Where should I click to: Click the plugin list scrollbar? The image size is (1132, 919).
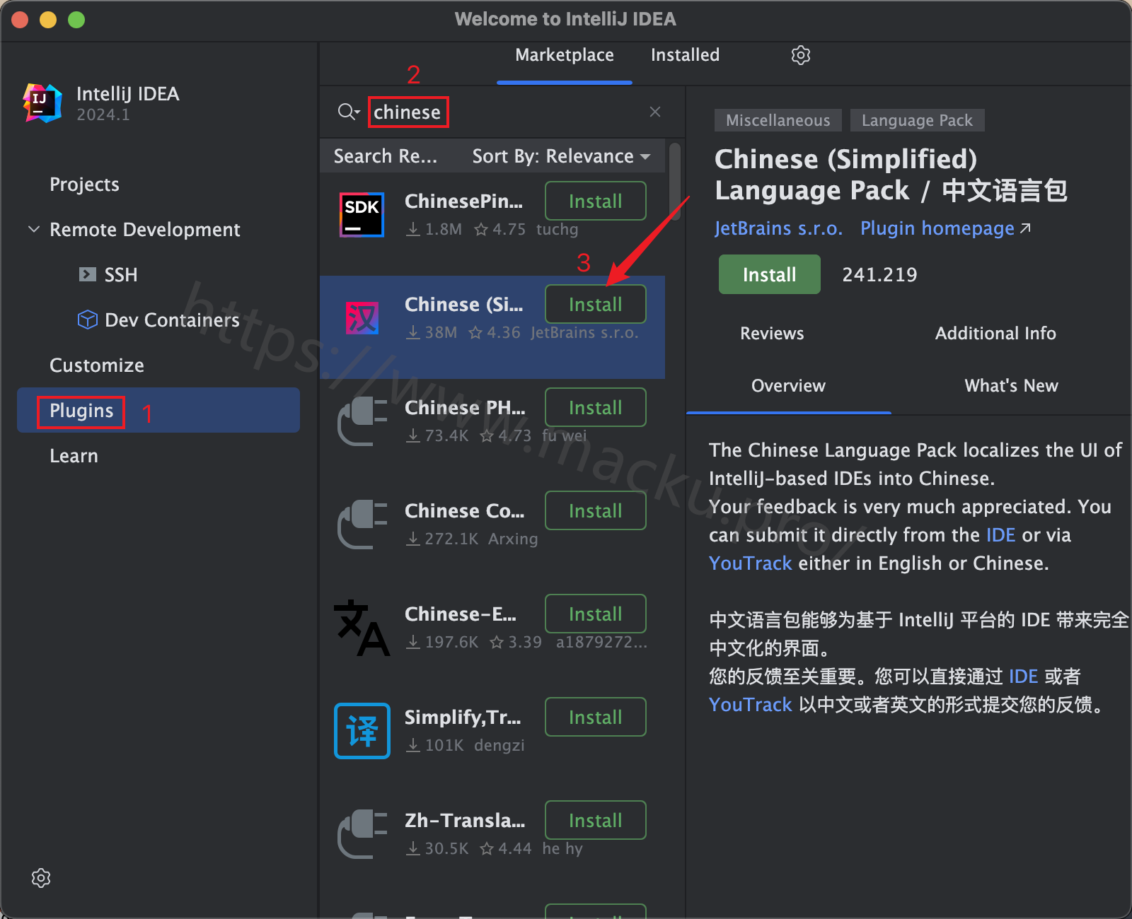click(674, 182)
